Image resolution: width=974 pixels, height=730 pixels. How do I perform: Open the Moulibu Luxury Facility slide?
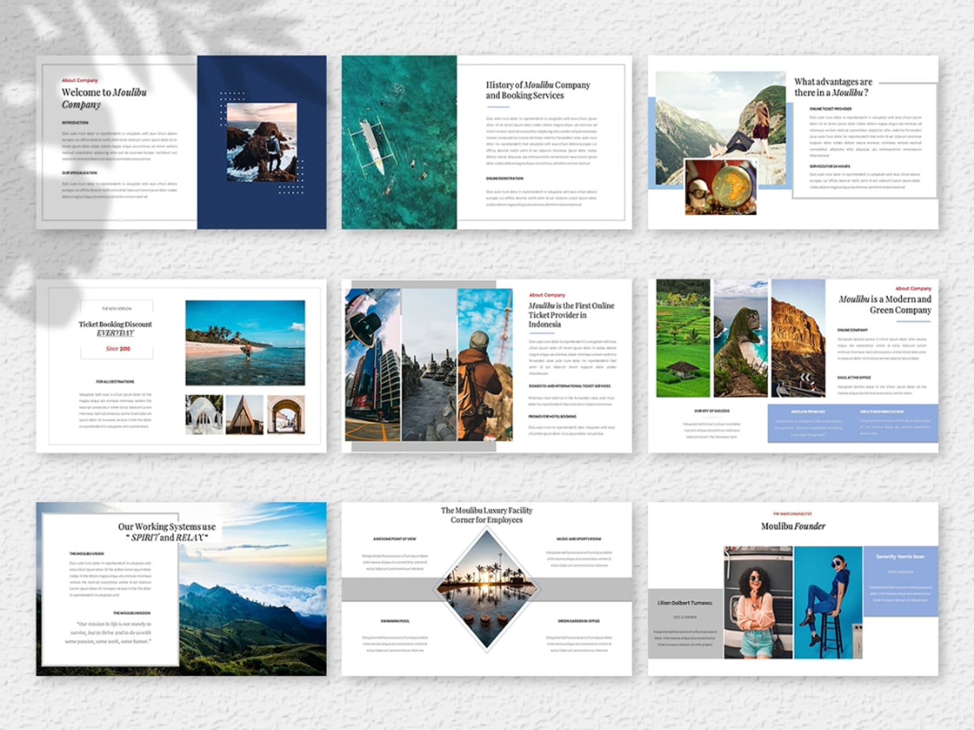click(x=486, y=589)
